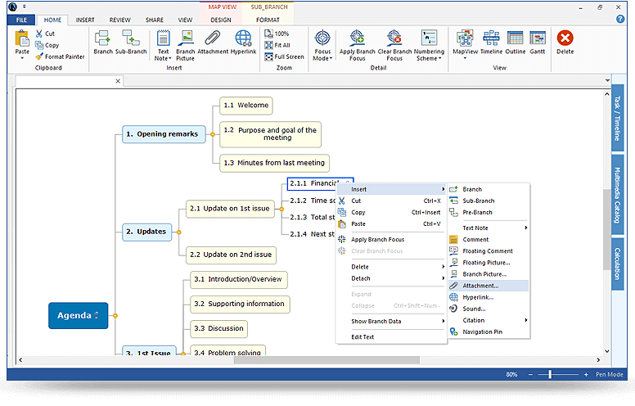Collapse the Updates branch node
Screen dimensions: 635x406
[x=178, y=232]
